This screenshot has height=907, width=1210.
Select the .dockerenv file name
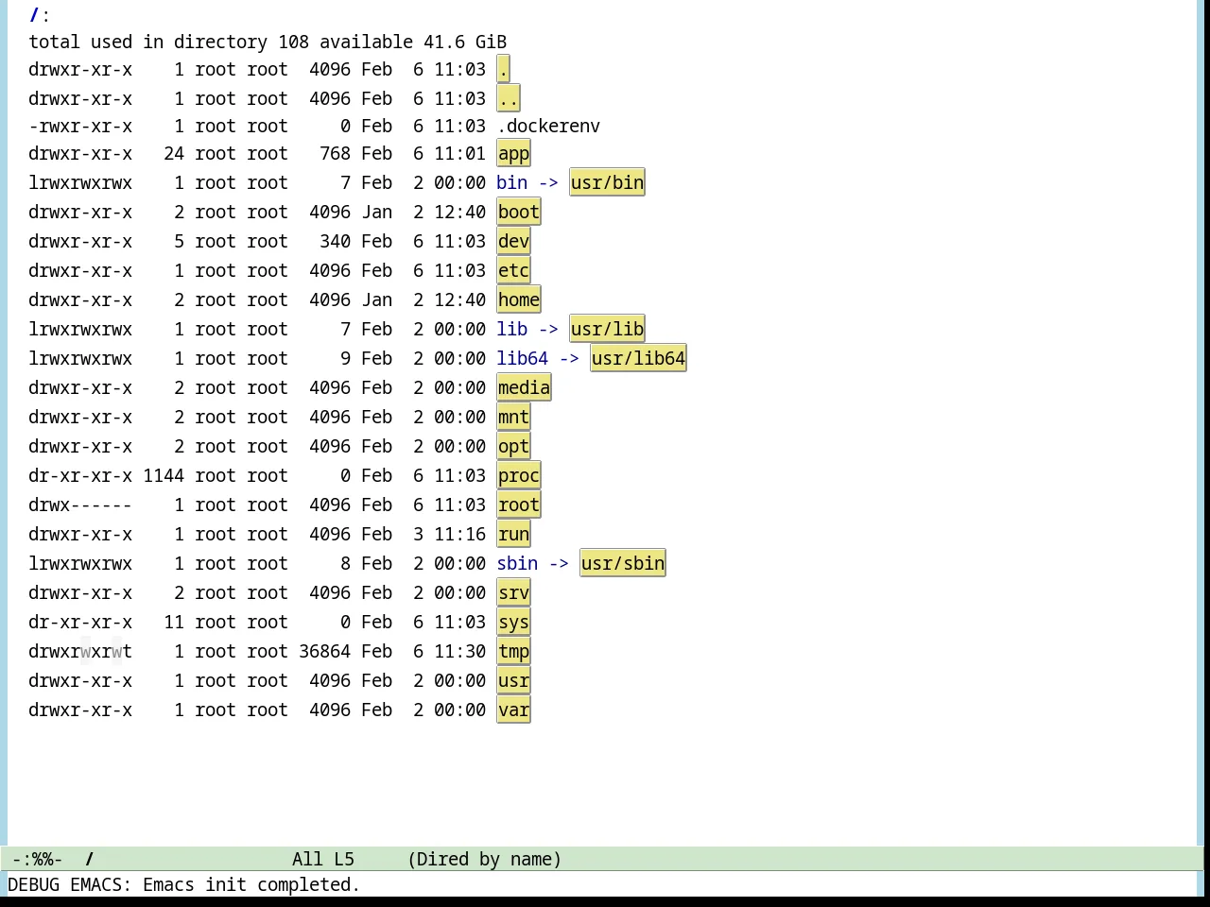pos(548,127)
